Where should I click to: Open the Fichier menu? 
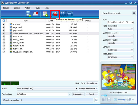click(6, 8)
